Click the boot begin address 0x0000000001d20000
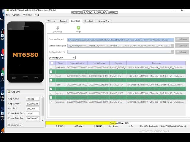 [x=77, y=76]
